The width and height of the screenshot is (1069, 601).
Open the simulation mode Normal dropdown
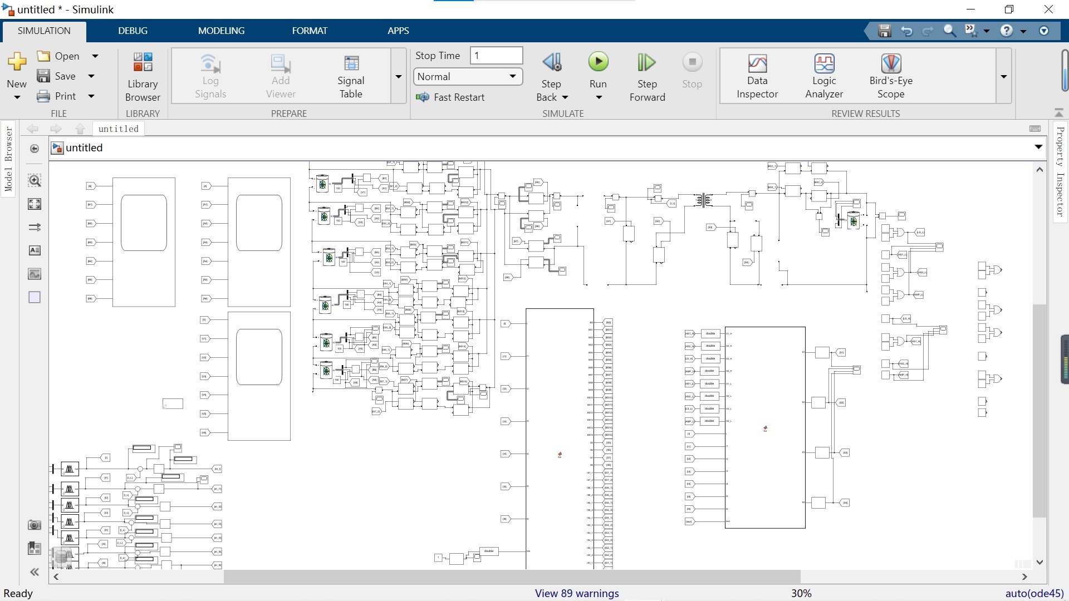[467, 77]
